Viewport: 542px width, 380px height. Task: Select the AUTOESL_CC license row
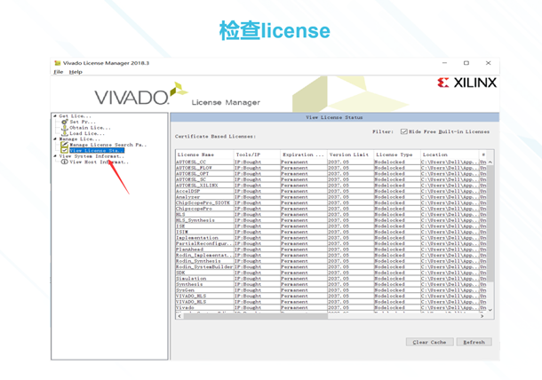pyautogui.click(x=331, y=162)
